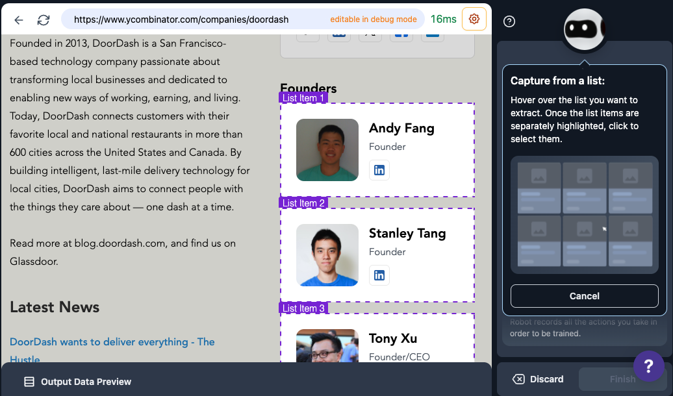
Task: Click the Latest News heading
Action: point(55,307)
